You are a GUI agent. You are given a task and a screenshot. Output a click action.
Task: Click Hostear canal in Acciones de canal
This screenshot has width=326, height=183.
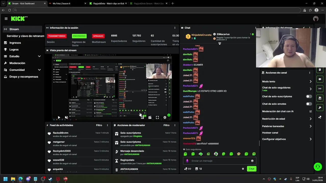coord(270,133)
